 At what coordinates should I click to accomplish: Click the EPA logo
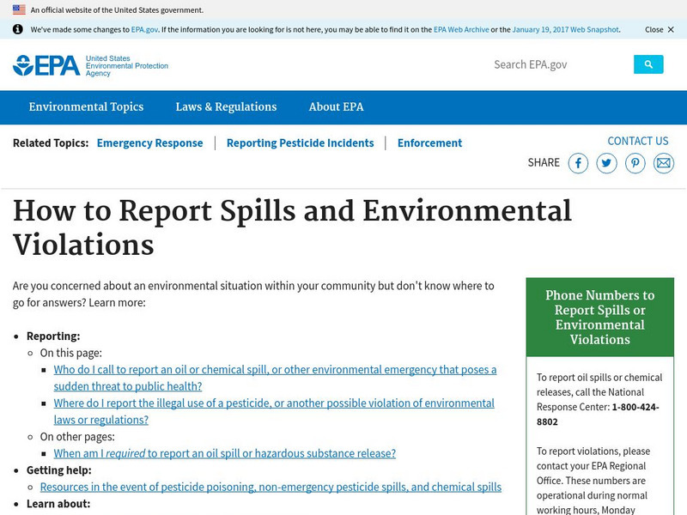(46, 65)
